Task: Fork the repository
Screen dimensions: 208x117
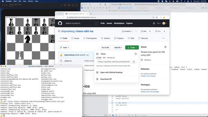Action: pyautogui.click(x=158, y=31)
